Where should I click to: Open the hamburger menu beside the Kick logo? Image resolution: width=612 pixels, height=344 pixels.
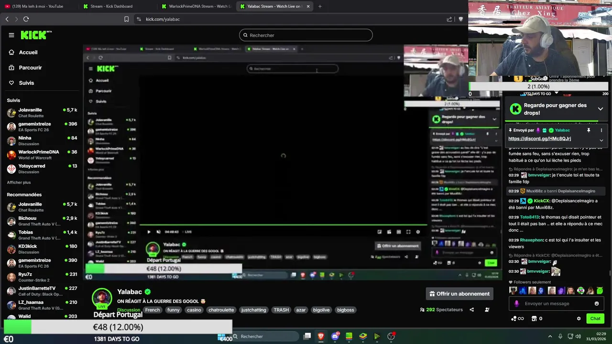click(x=11, y=35)
